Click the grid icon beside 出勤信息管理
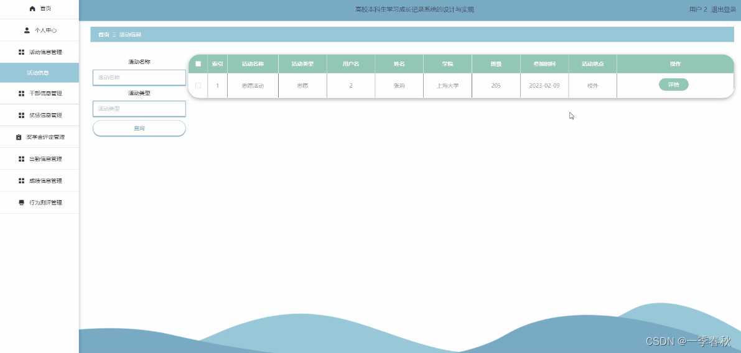 (x=21, y=159)
